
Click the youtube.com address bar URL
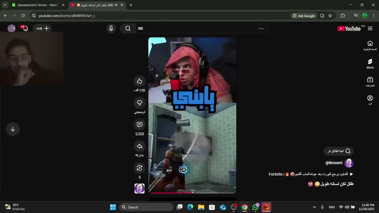(67, 16)
